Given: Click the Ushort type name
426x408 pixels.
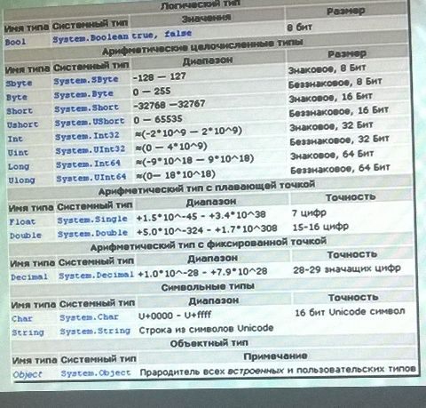Looking at the screenshot, I should coord(23,124).
